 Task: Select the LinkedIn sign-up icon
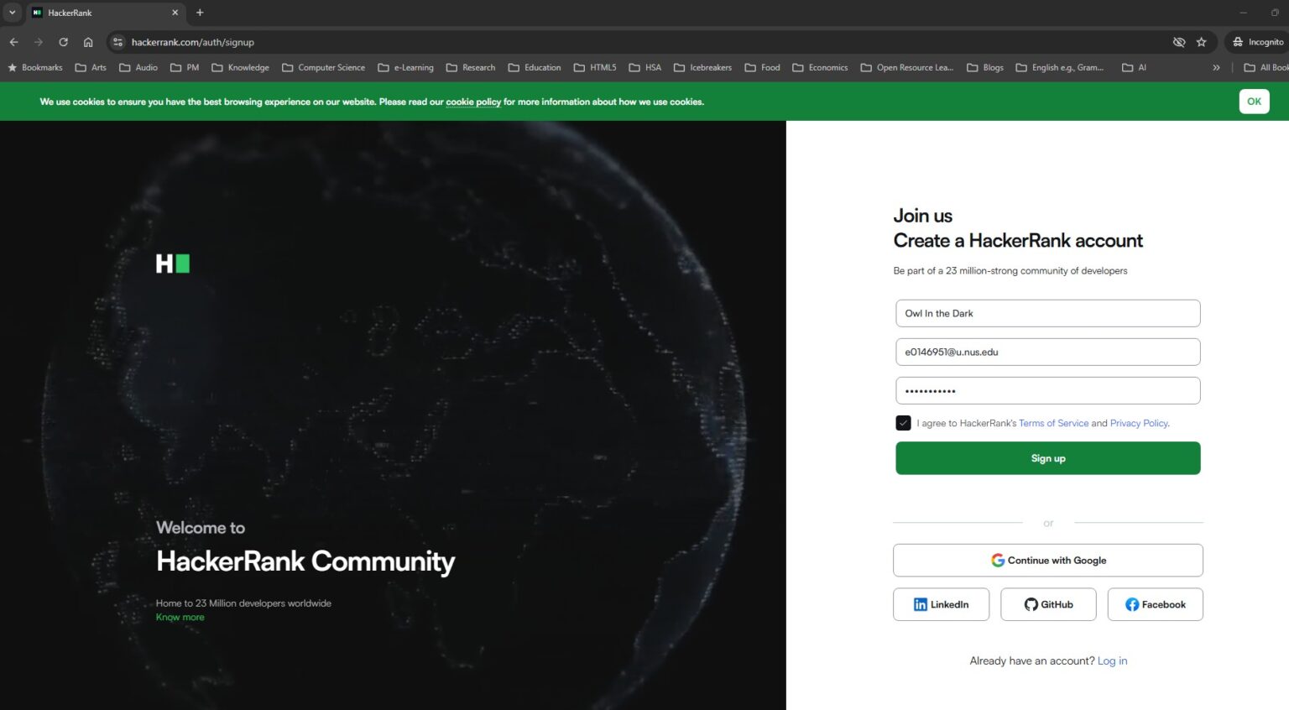[921, 604]
